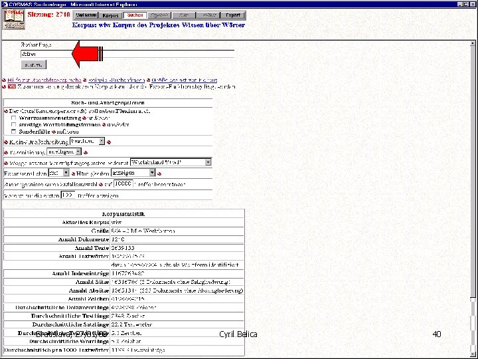Open the Export tab

(x=233, y=15)
